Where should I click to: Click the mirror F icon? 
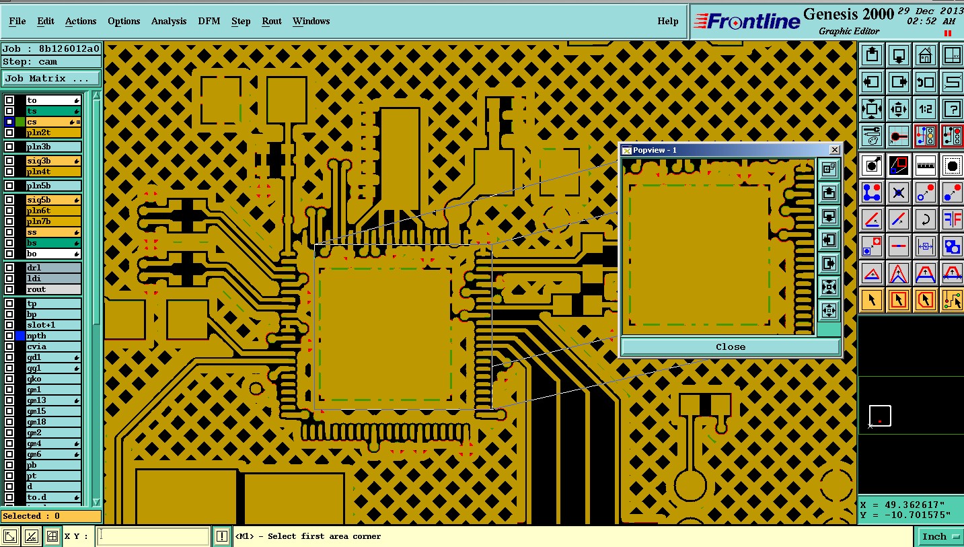coord(953,219)
